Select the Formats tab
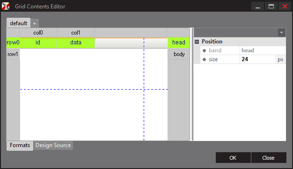The image size is (293, 169). tap(20, 145)
